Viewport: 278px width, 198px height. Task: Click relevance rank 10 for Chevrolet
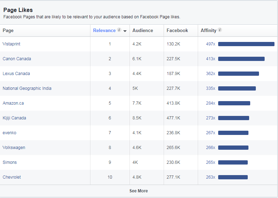point(110,177)
